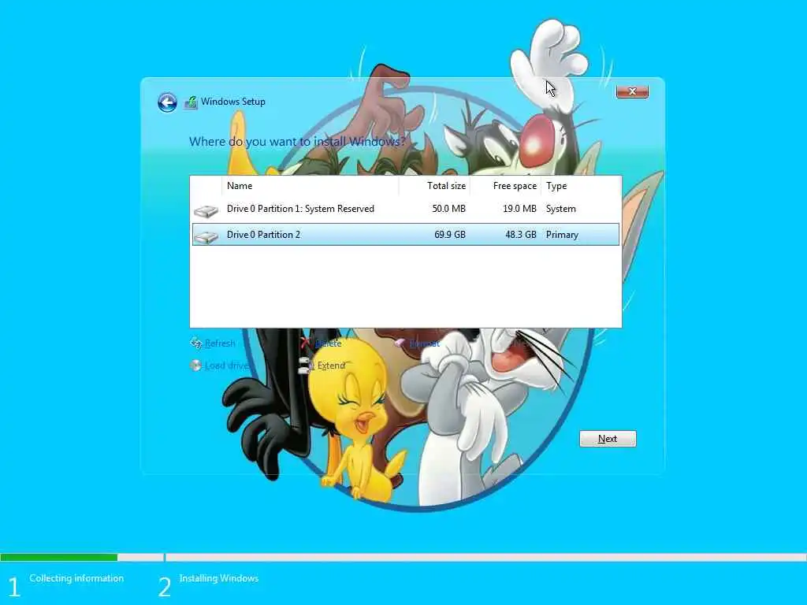807x605 pixels.
Task: Open the Load driver link
Action: tap(226, 366)
